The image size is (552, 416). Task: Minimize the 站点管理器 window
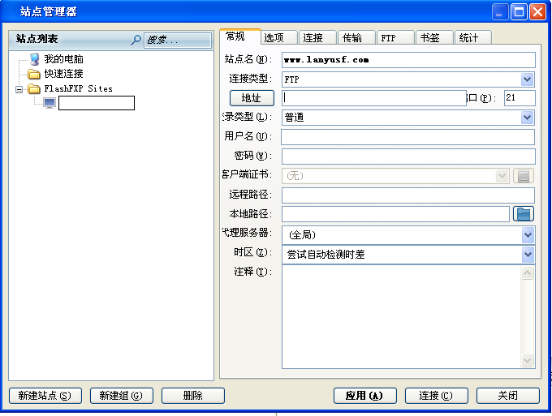[x=500, y=12]
